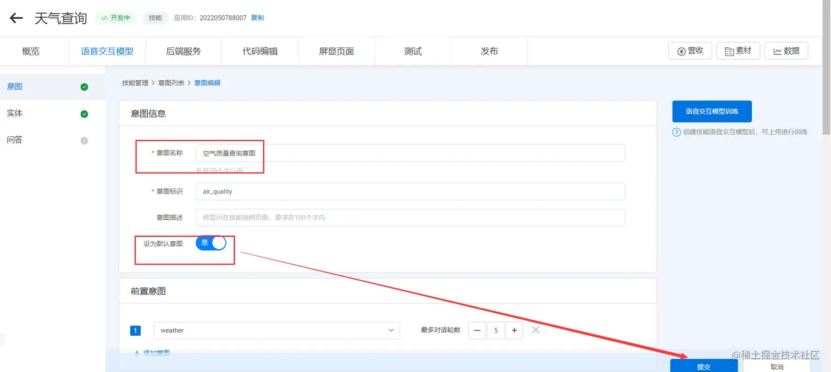Increase 最多对话轮数 with plus button
Screen dimensions: 831x372
(514, 330)
